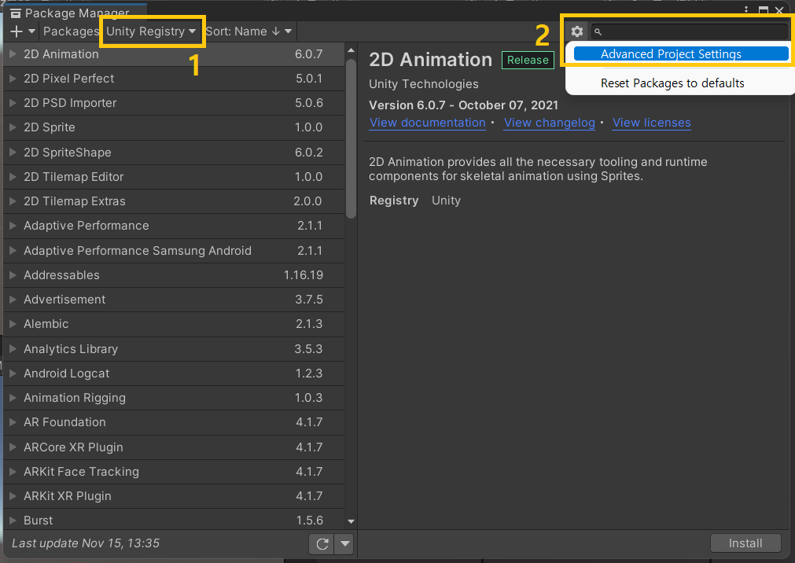Click the 'Last update Nov 15, 13:35' status text
The height and width of the screenshot is (563, 795).
[86, 543]
